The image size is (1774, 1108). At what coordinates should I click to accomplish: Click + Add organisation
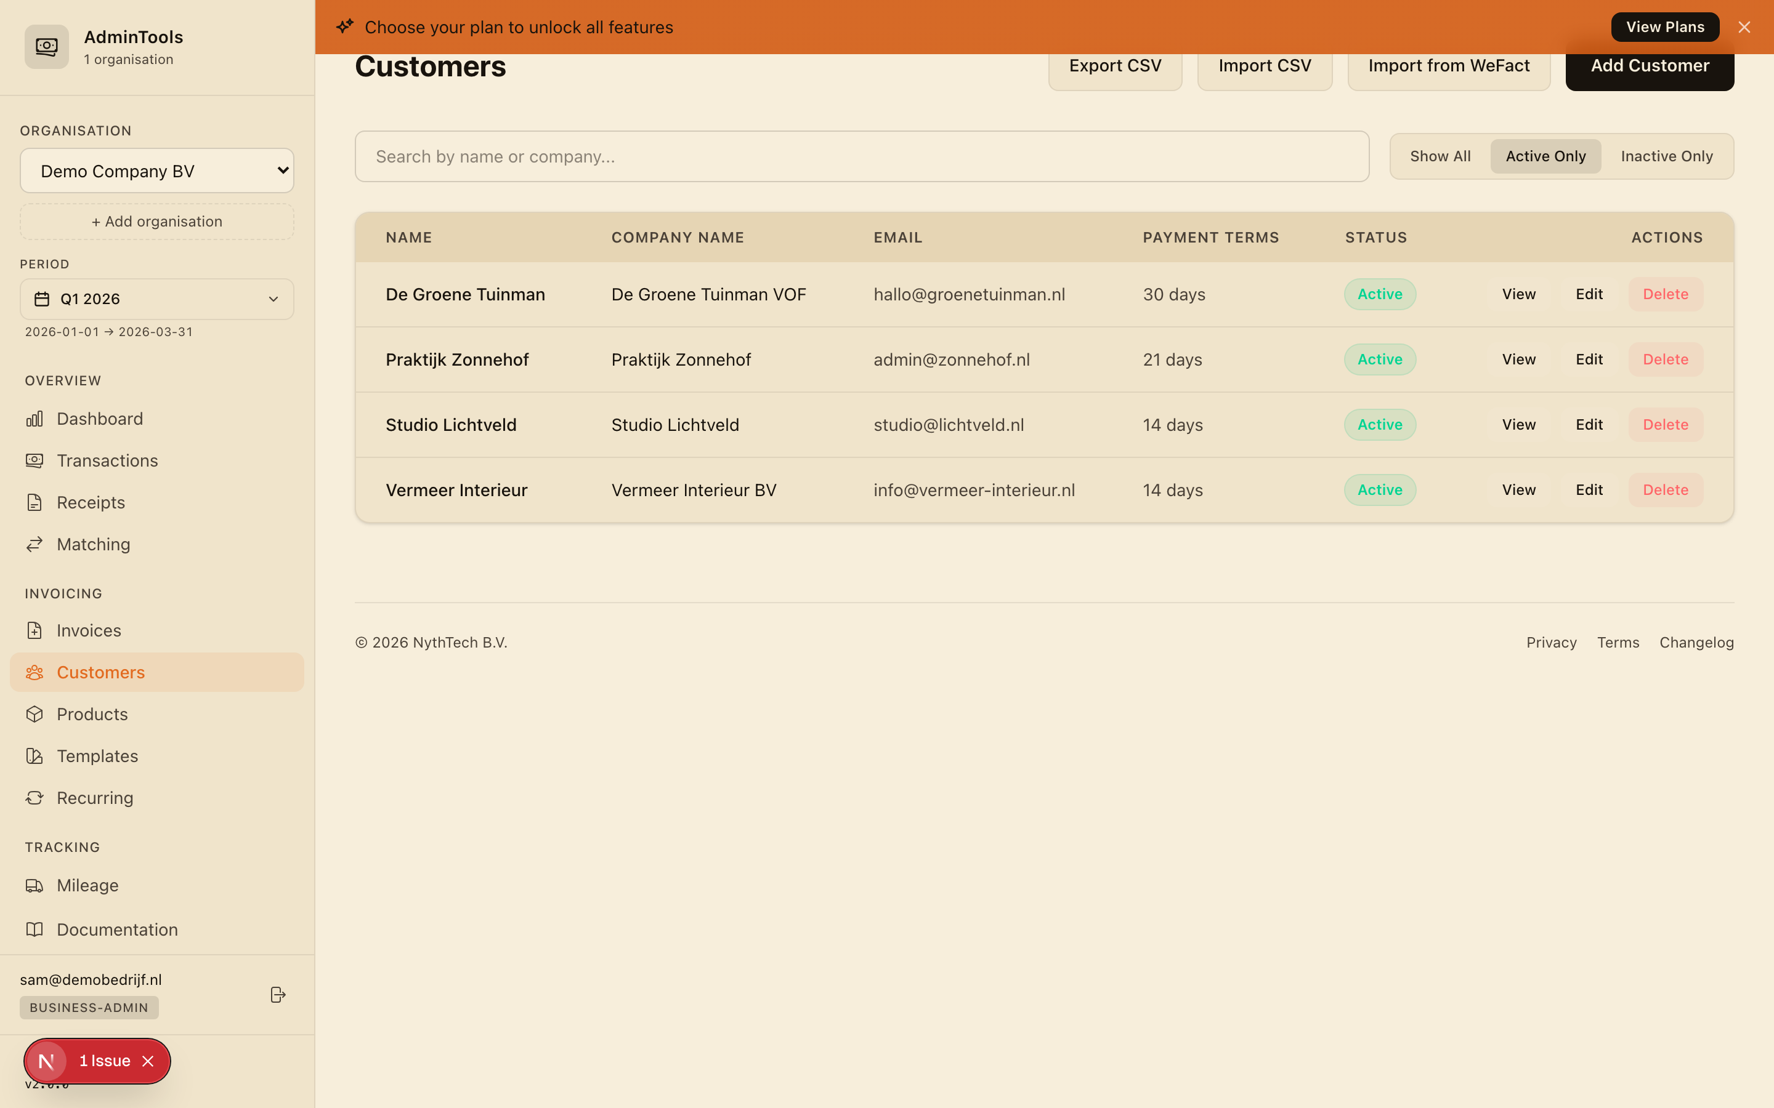coord(157,222)
